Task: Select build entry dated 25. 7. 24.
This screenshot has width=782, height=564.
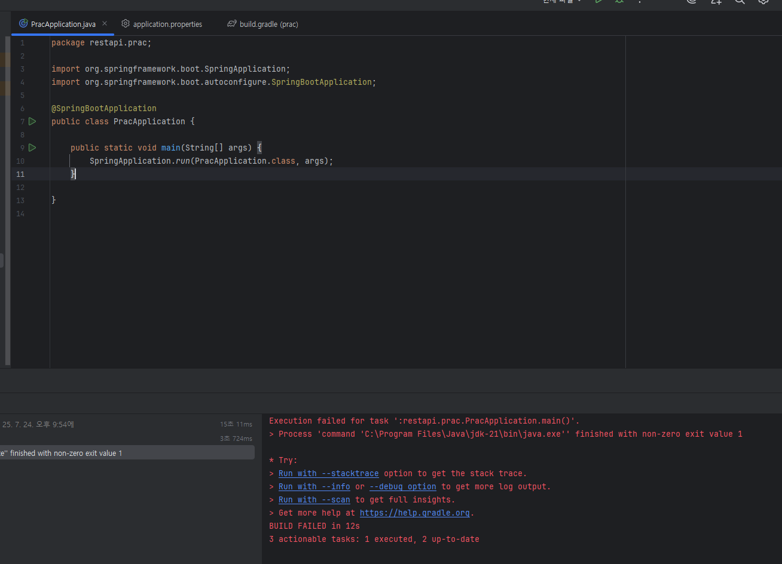Action: tap(38, 424)
